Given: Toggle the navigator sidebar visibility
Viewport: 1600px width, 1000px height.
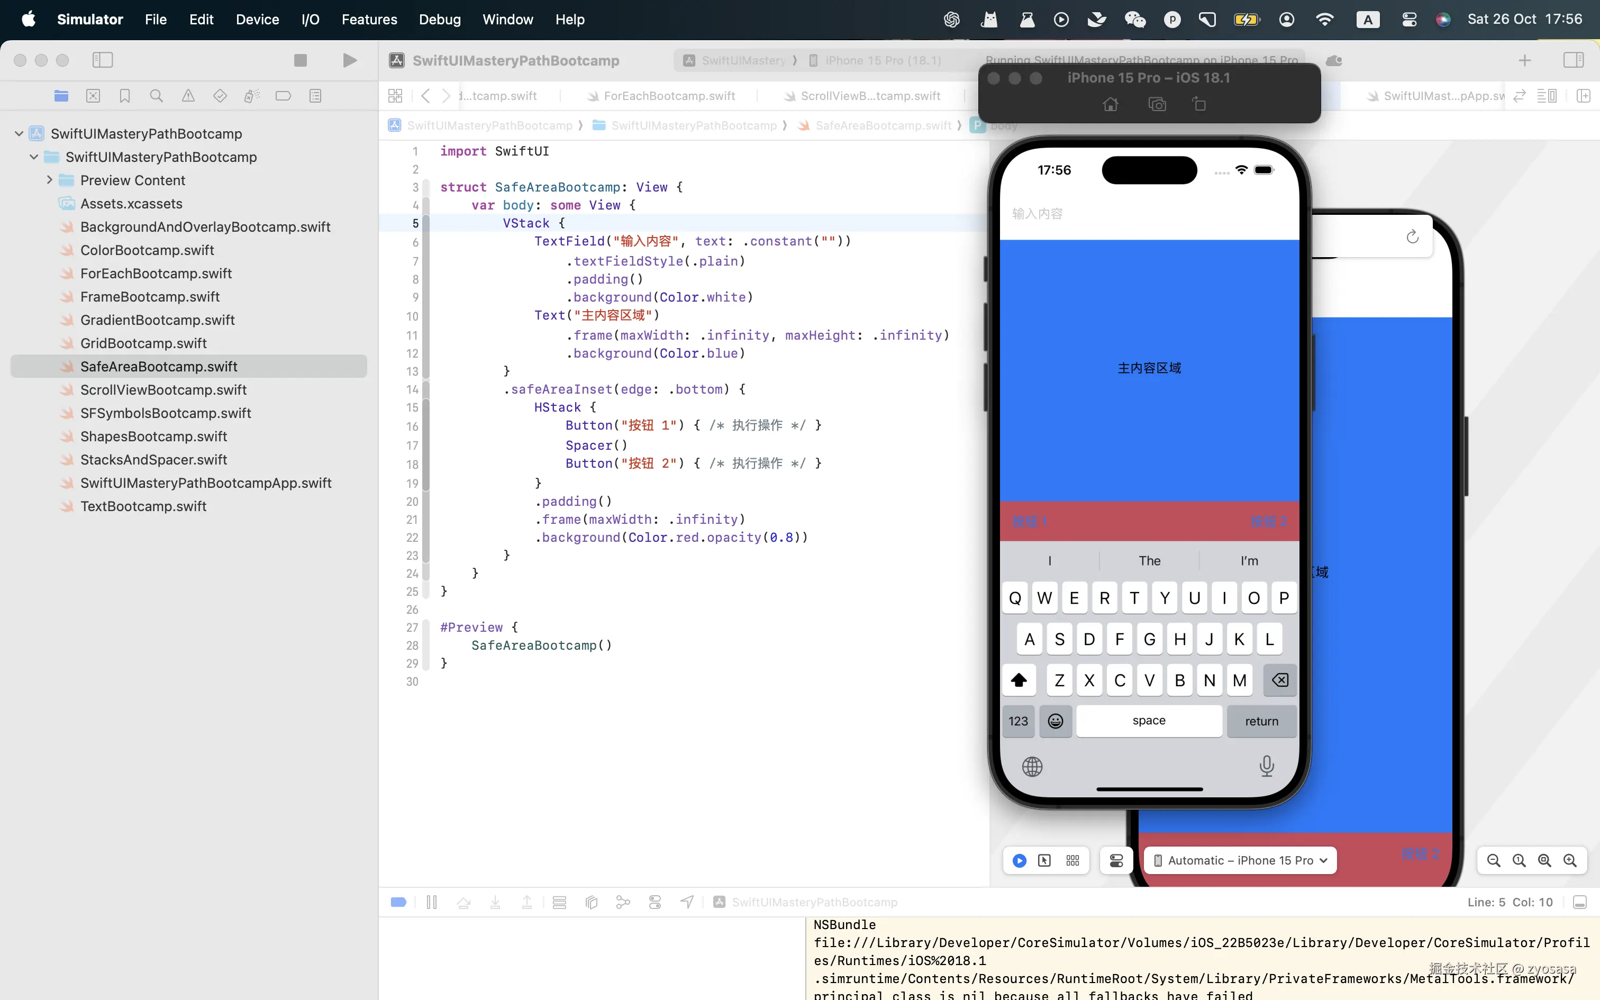Looking at the screenshot, I should (103, 60).
